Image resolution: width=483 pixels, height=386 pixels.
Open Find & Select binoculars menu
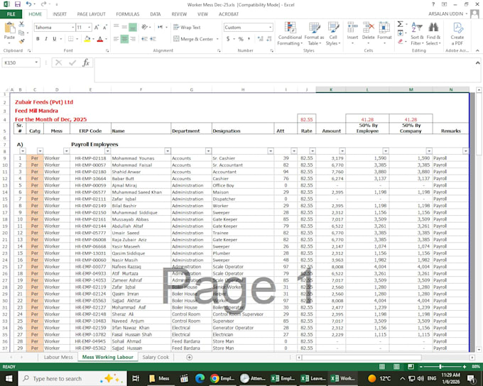[433, 33]
